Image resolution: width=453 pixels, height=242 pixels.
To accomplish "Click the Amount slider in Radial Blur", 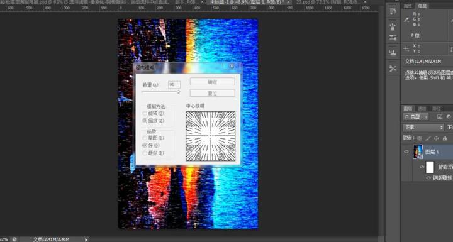I will coord(161,92).
